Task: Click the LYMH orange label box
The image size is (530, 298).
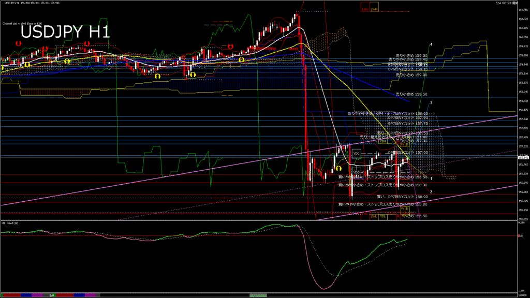Action: tap(374, 7)
